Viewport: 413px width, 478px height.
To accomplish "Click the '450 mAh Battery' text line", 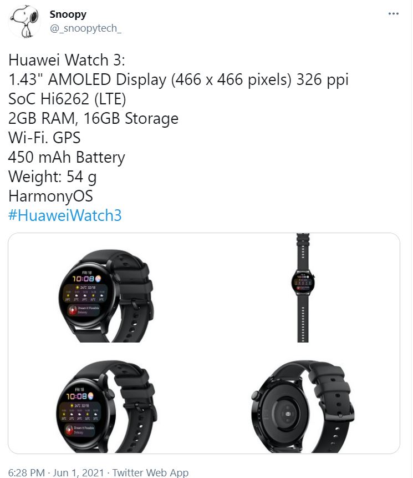I will [x=67, y=157].
